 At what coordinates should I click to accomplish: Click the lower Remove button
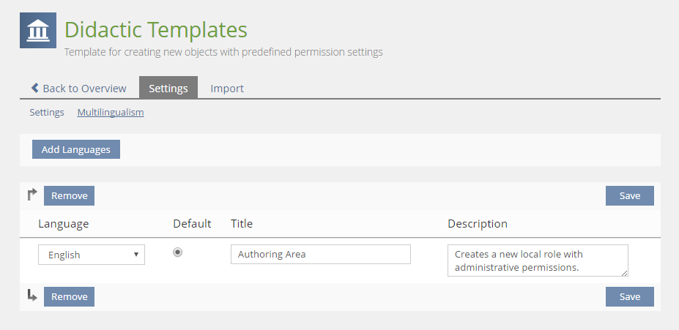point(70,296)
